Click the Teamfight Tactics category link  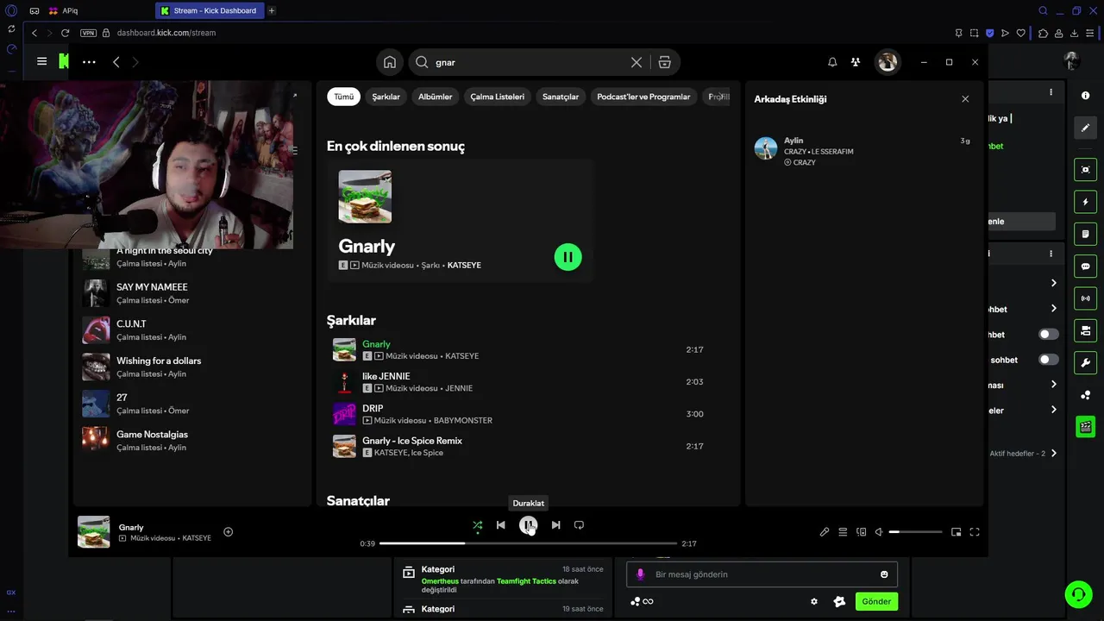point(526,581)
